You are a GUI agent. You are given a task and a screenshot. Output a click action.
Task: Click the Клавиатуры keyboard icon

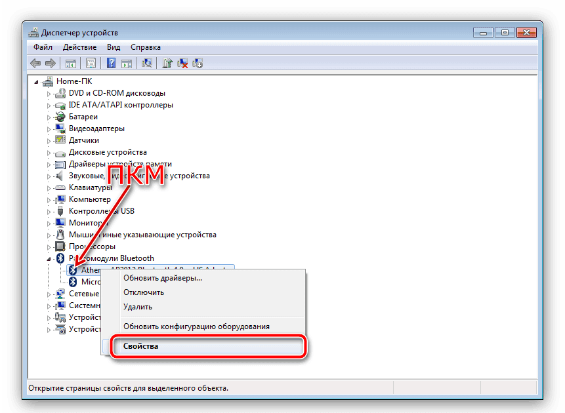[60, 187]
